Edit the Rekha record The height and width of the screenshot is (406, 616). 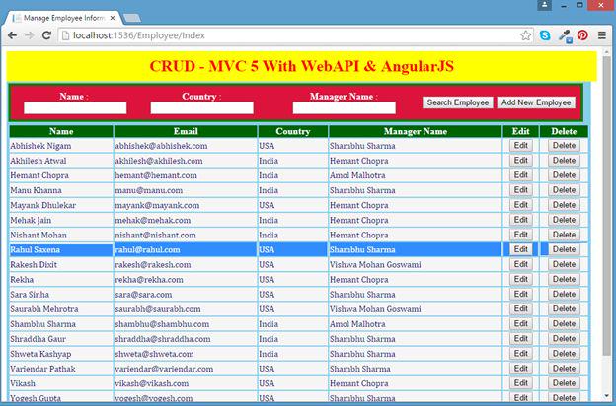[x=521, y=279]
